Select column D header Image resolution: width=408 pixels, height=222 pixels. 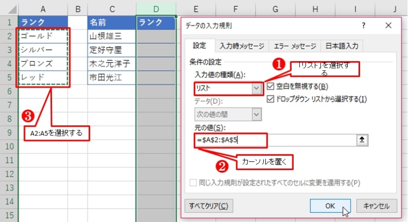[x=157, y=8]
